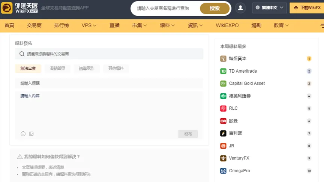Screen dimensions: 324x182
Task: Open the 直播 live page
Action: pyautogui.click(x=114, y=25)
